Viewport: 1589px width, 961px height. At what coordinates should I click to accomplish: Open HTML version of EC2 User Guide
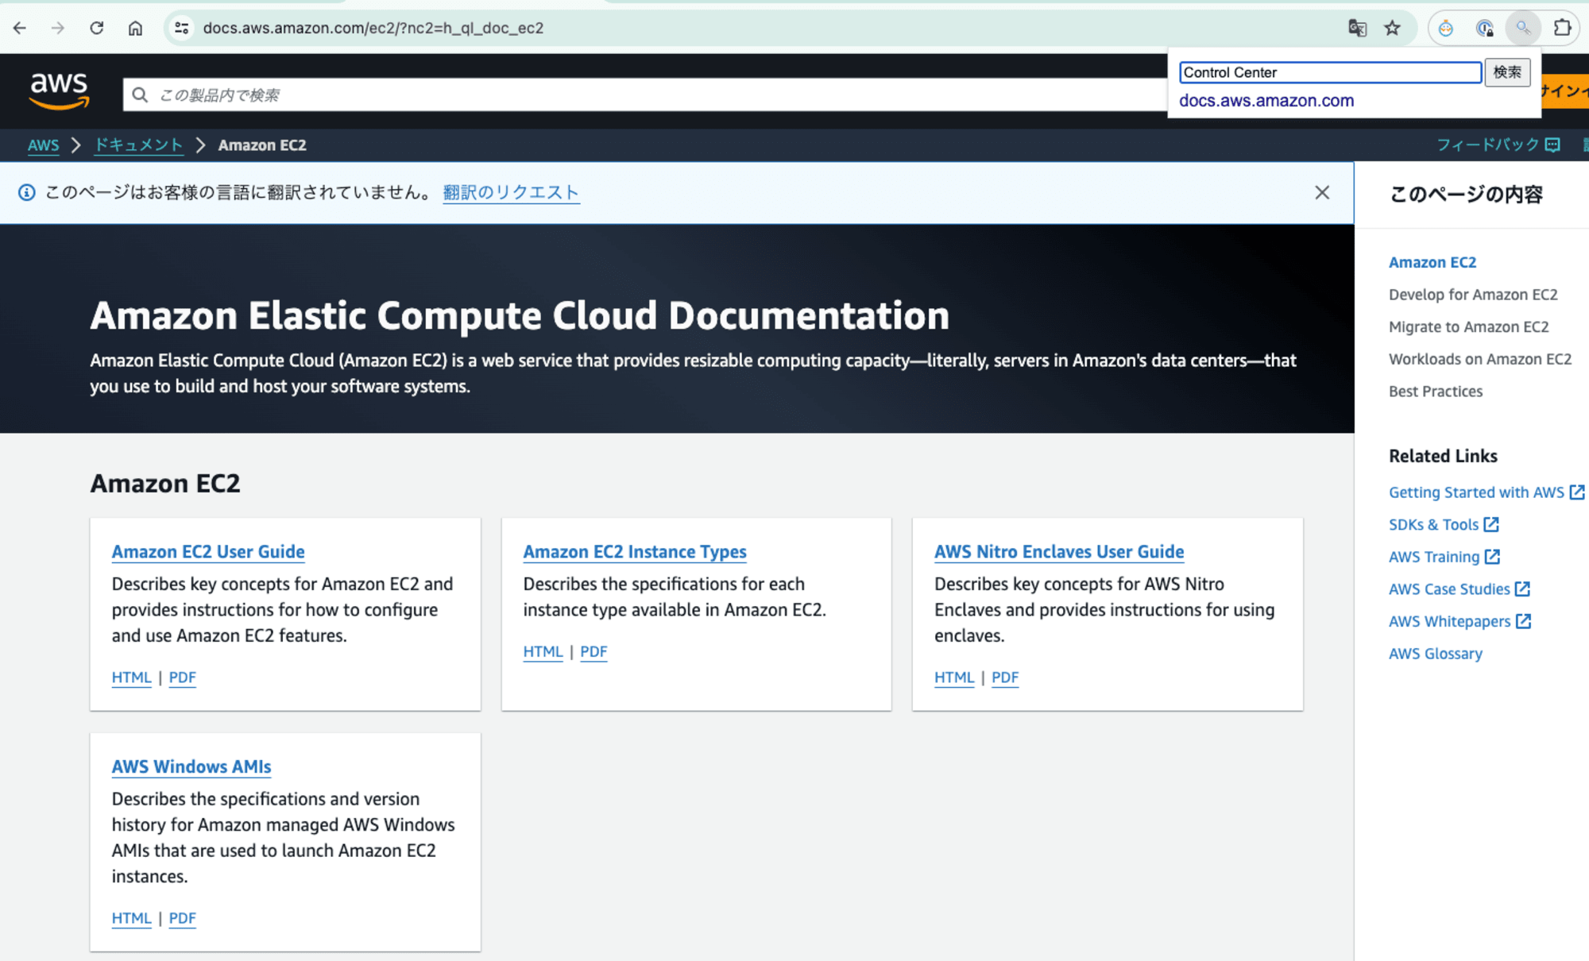[x=131, y=677]
